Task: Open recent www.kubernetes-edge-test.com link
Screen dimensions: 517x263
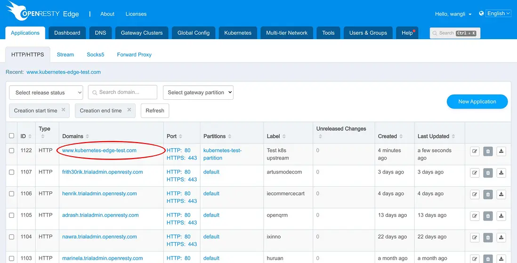Action: [x=64, y=72]
